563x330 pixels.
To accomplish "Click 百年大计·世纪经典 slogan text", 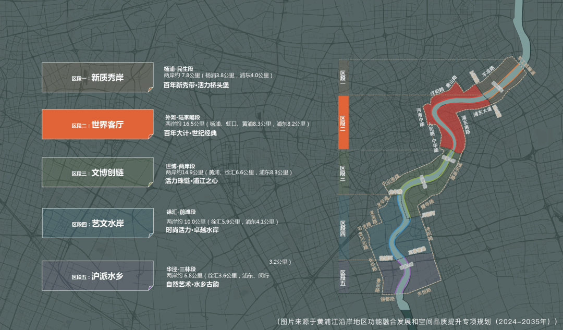I will tap(190, 133).
